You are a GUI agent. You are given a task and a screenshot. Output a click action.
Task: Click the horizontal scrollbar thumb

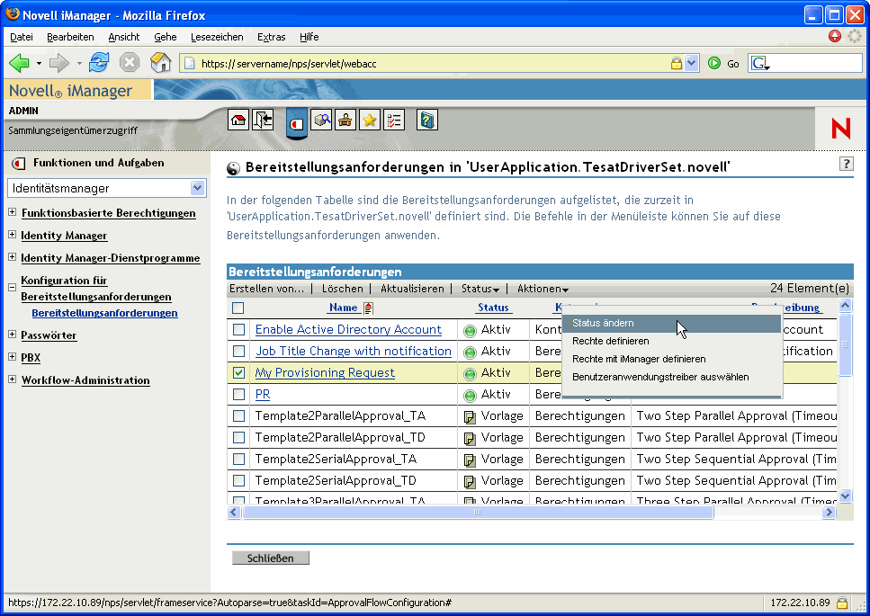pos(478,513)
